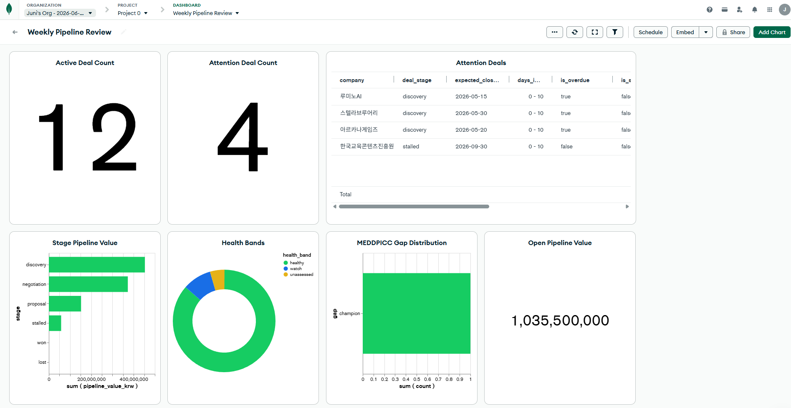
Task: Click the discovery bar in Stage Pipeline Value
Action: pyautogui.click(x=97, y=265)
